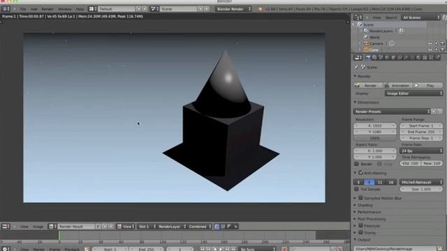The height and width of the screenshot is (251, 447).
Task: Open the Add menu
Action: pos(34,9)
